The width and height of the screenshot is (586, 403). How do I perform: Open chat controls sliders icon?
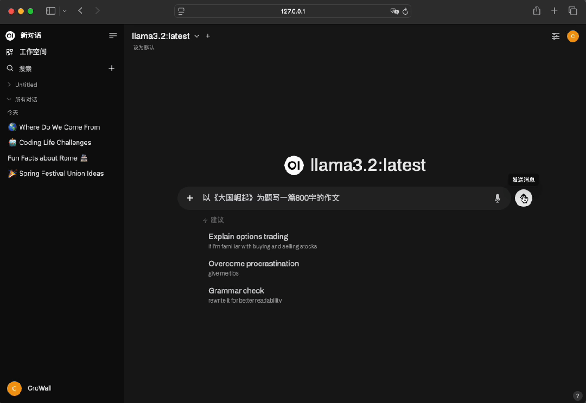click(556, 36)
